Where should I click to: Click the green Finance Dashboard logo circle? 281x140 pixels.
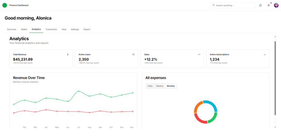pyautogui.click(x=5, y=5)
